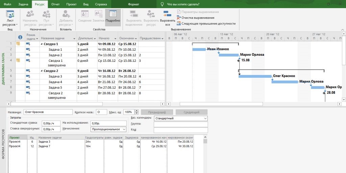Switch to the Задача ribbon tab
Image resolution: width=346 pixels, height=173 pixels.
click(x=23, y=4)
